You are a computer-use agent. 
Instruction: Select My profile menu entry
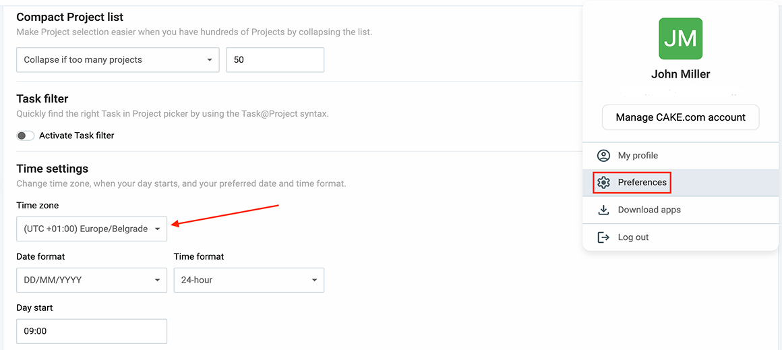638,156
